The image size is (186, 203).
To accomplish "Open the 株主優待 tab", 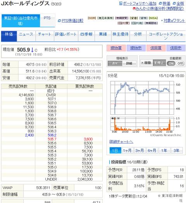I will coord(121,36).
